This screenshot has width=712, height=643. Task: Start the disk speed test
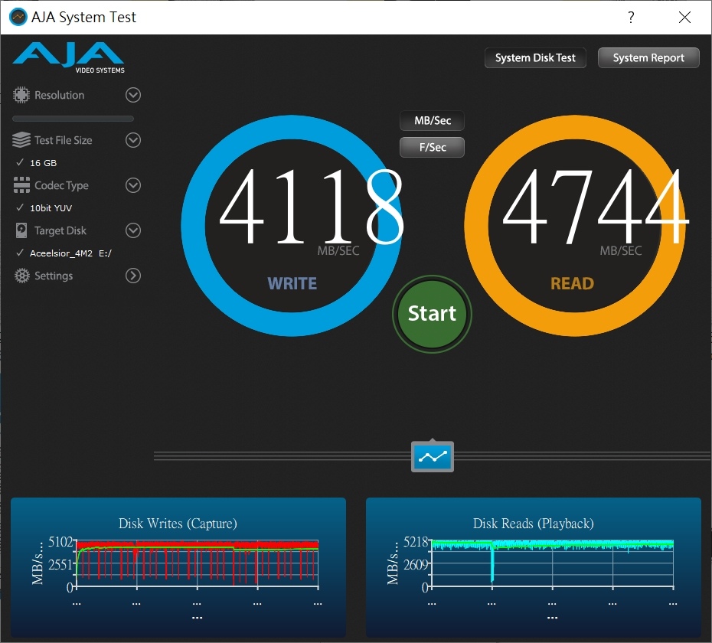click(432, 314)
